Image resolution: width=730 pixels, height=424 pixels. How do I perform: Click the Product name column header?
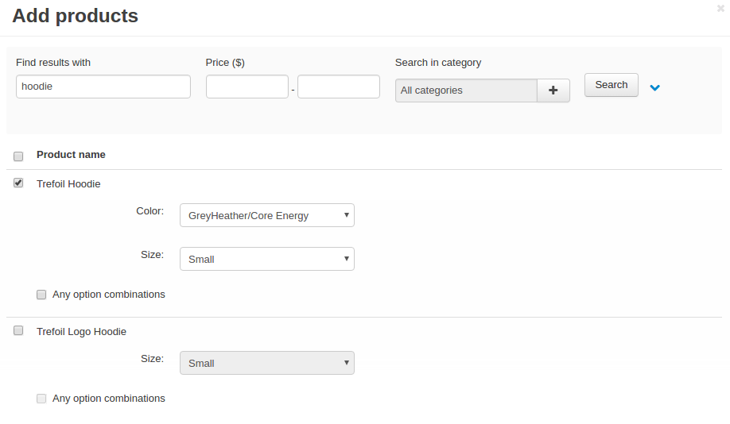(71, 155)
